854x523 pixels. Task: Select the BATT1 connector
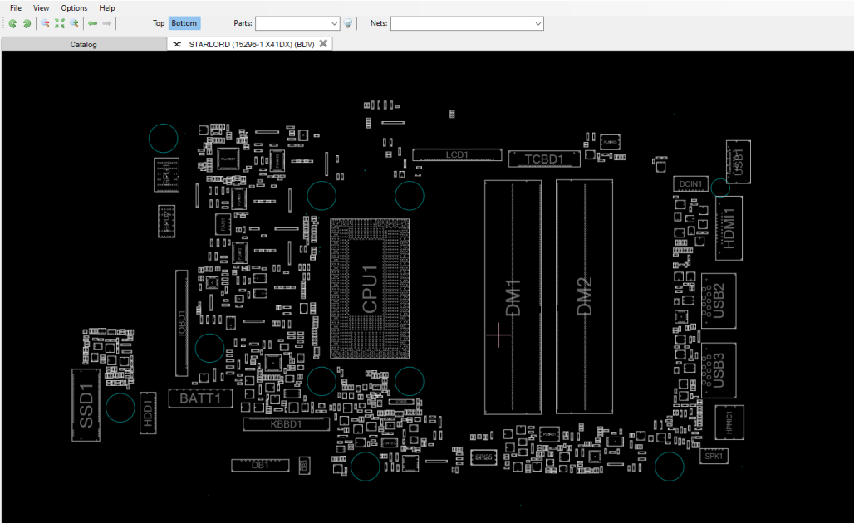pyautogui.click(x=200, y=398)
